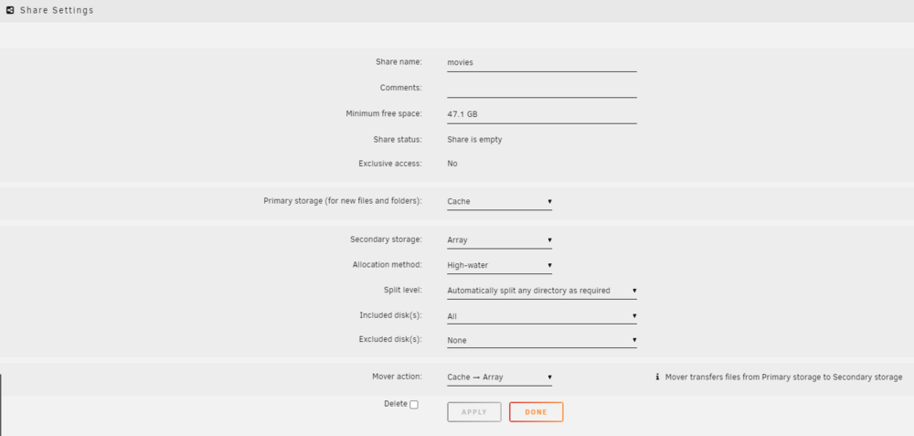The image size is (914, 436).
Task: Click the 'Exclusive access:' label
Action: (390, 164)
